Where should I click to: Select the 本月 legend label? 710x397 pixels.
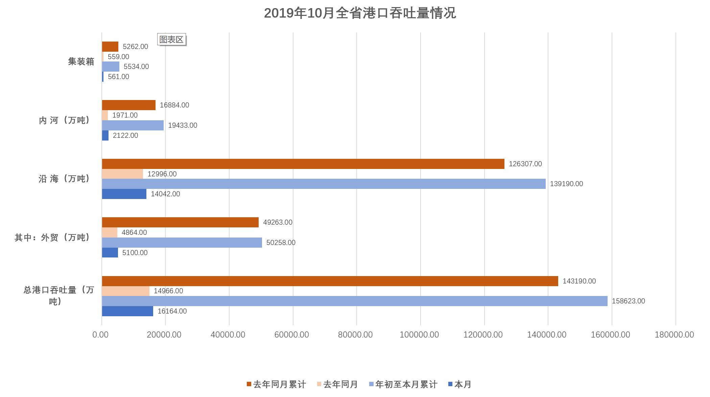(463, 384)
